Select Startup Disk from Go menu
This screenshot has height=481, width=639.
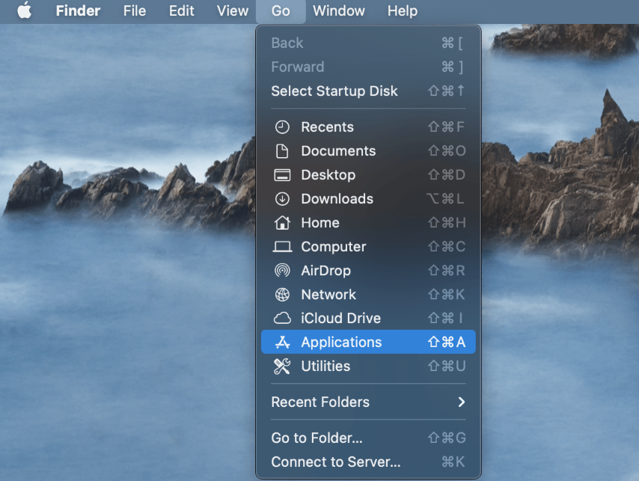tap(334, 91)
